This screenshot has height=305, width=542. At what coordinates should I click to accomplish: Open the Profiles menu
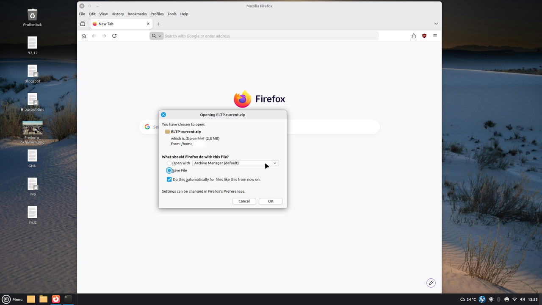point(157,14)
